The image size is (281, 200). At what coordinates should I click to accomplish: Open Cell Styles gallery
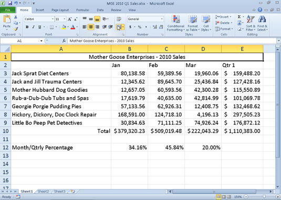206,23
